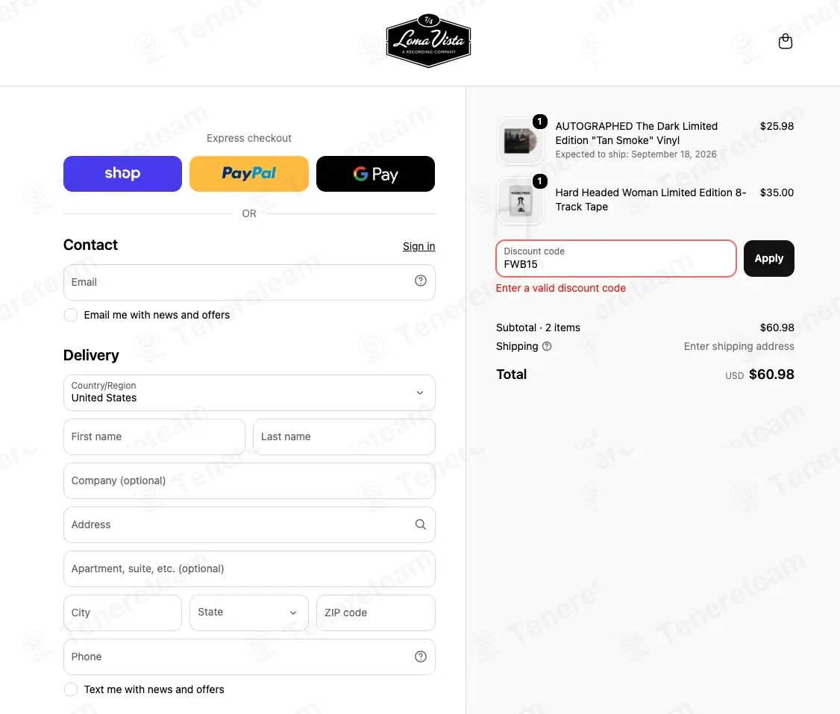Click the Enter a valid discount code error
The height and width of the screenshot is (714, 840).
pos(560,288)
